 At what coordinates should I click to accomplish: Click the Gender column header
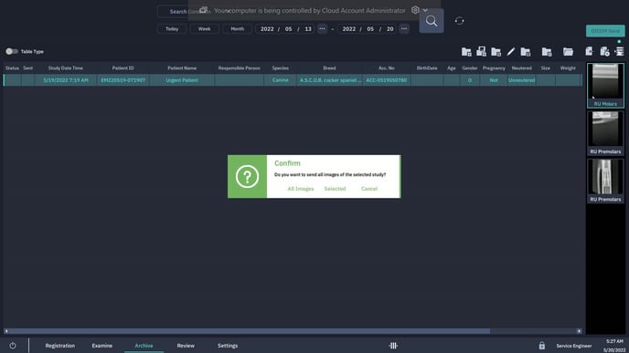[x=470, y=68]
